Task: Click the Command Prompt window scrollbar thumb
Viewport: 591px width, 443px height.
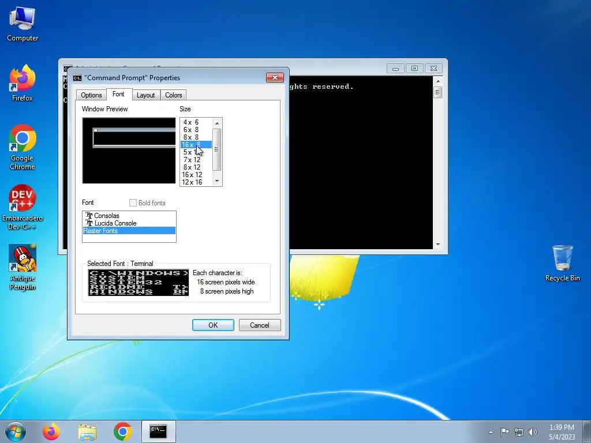Action: point(437,92)
